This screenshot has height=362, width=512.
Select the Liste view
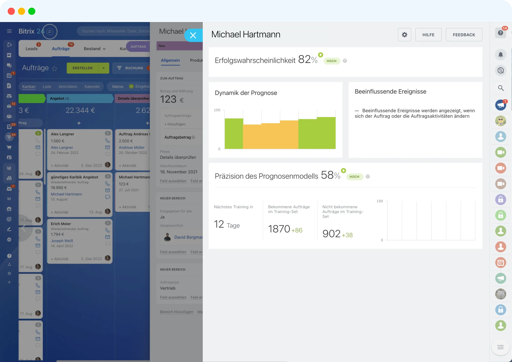[x=47, y=87]
